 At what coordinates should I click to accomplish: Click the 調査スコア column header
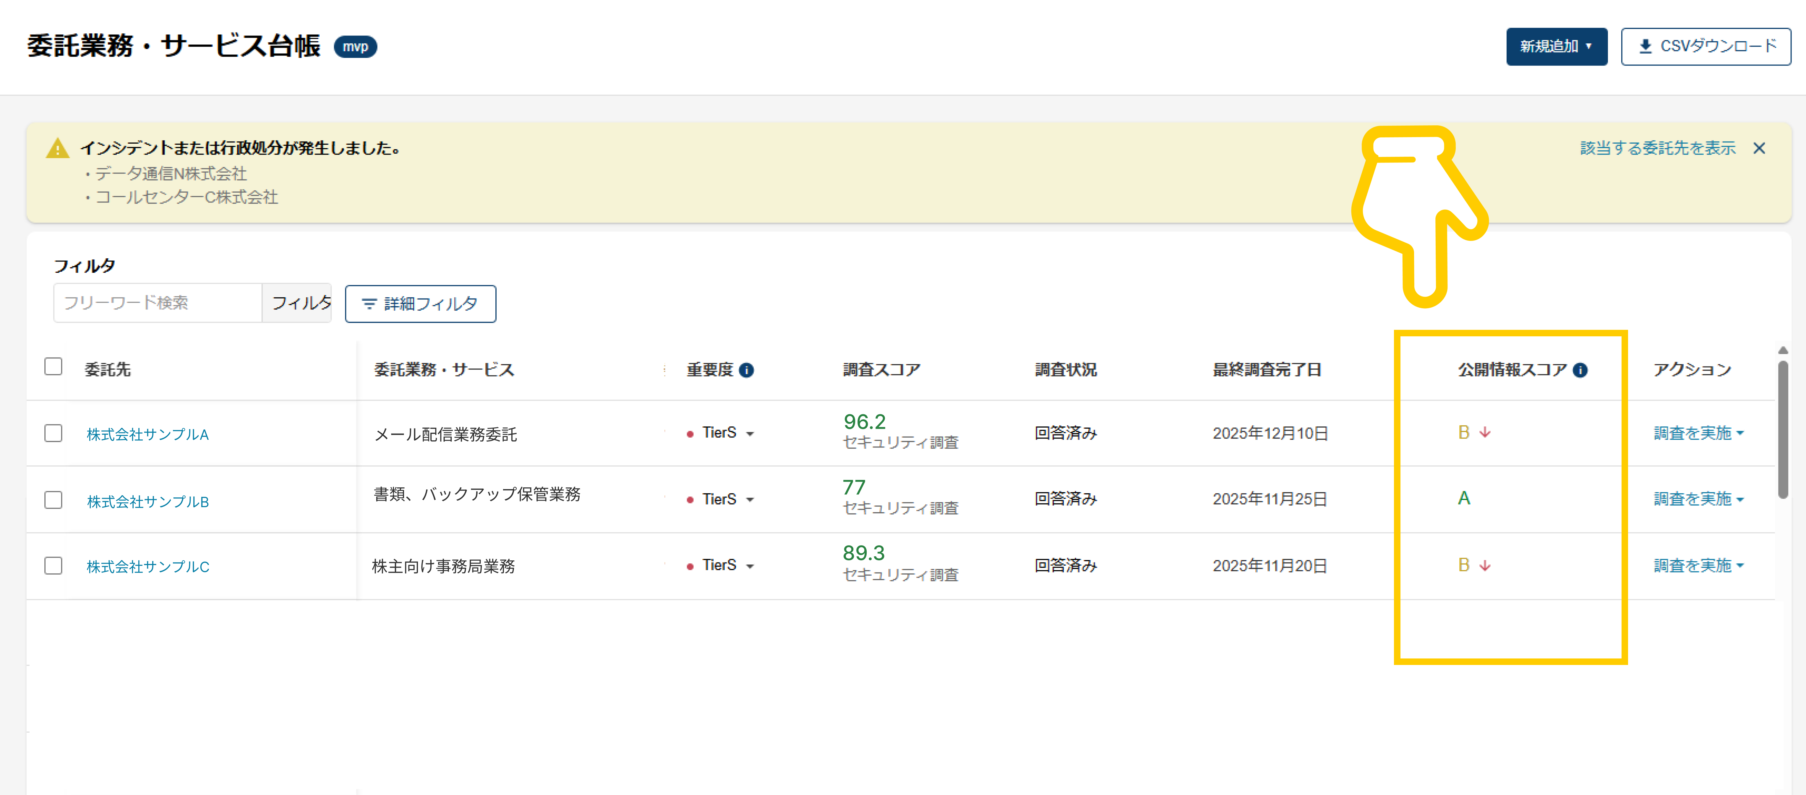[881, 370]
